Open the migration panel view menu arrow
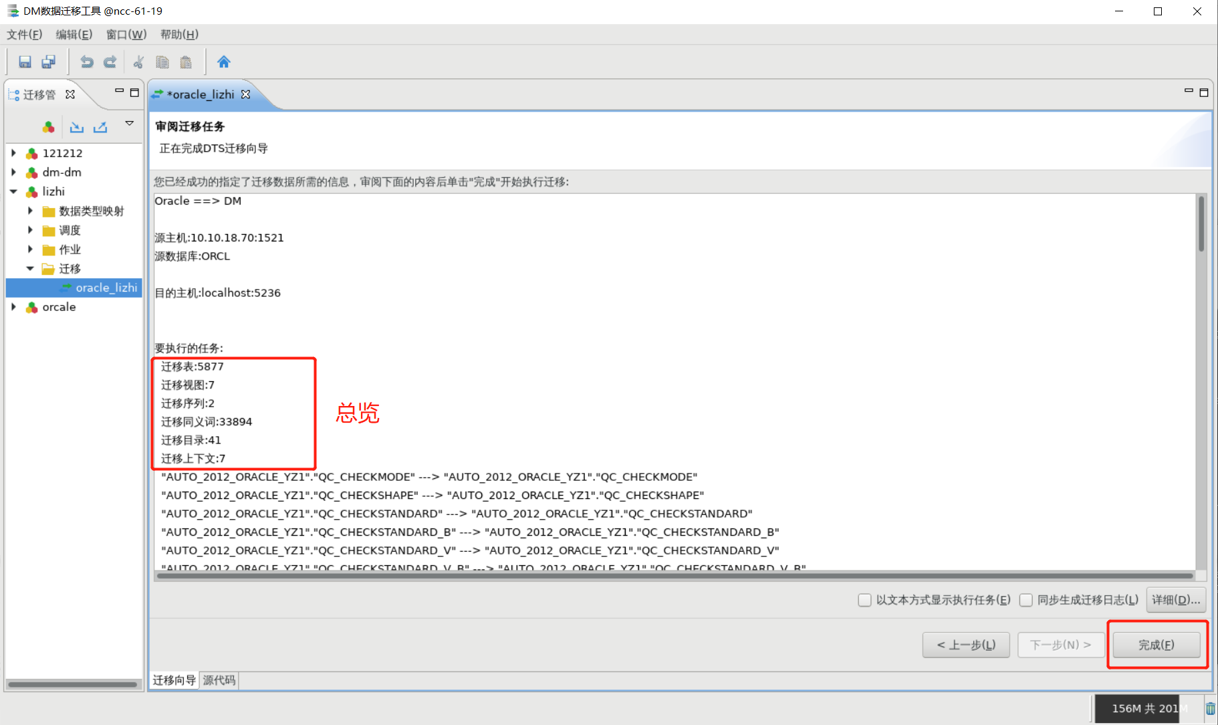Image resolution: width=1218 pixels, height=725 pixels. click(130, 124)
